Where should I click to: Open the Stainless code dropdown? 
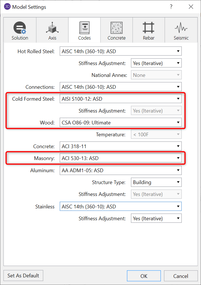click(x=120, y=207)
